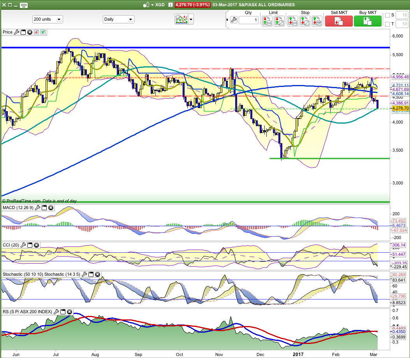Click the Qty input field

click(x=248, y=20)
